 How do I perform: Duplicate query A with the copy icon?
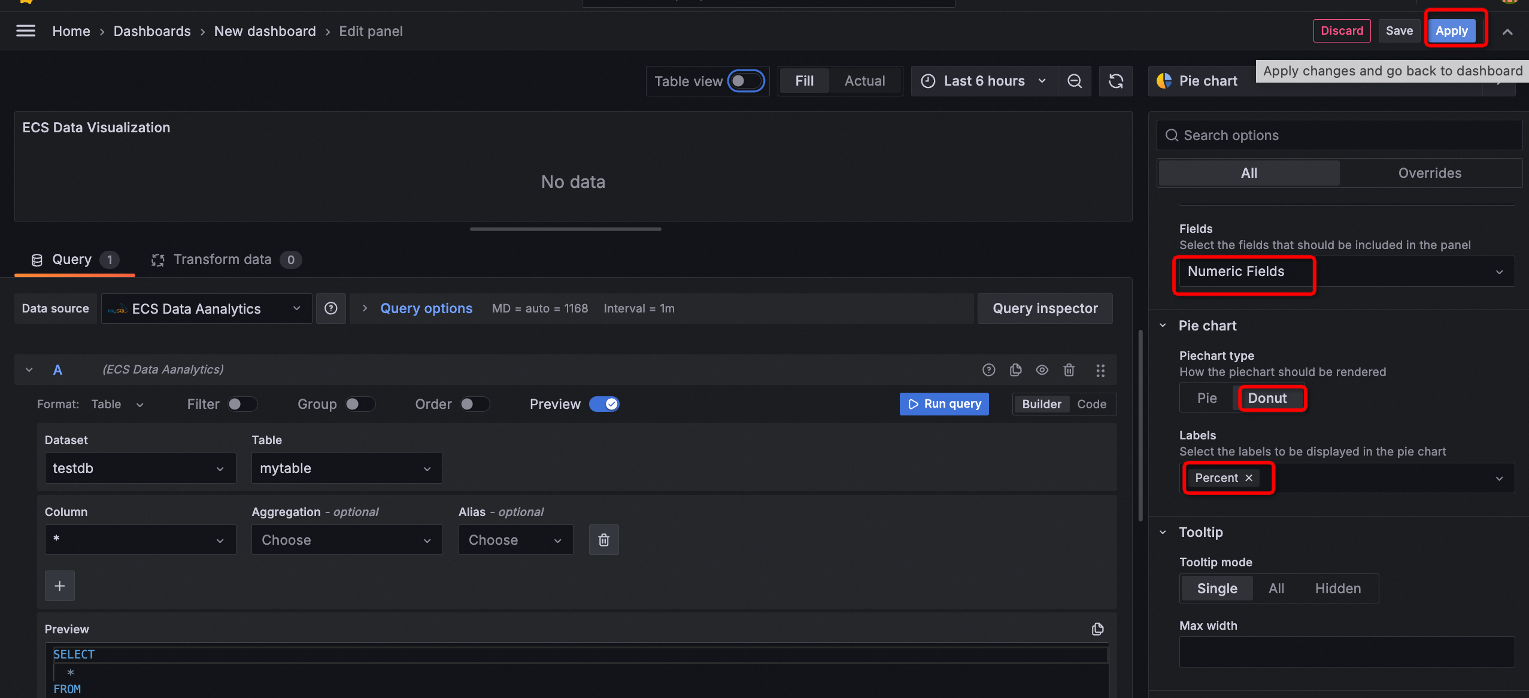(1015, 370)
